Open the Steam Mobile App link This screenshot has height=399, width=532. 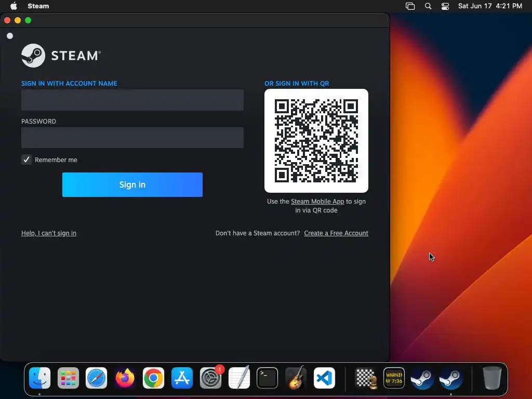point(317,201)
